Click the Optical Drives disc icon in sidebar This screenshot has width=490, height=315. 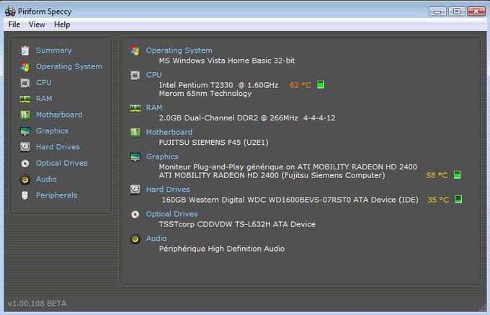[25, 163]
